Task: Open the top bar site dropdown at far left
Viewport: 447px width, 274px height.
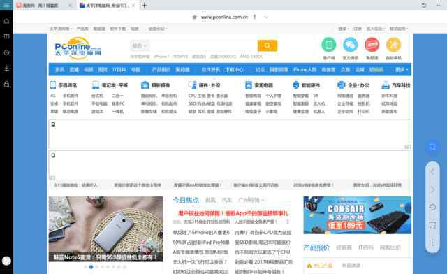Action: [61, 29]
